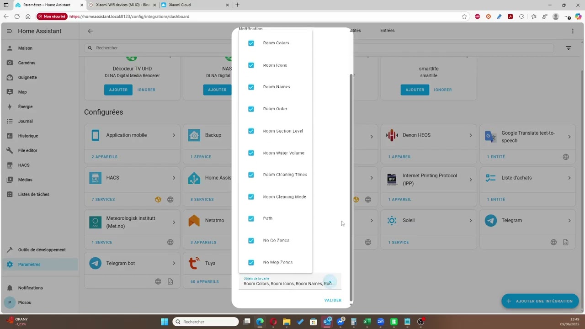Viewport: 585px width, 329px height.
Task: Click the 60 APPAREILS link on Tuya
Action: [204, 281]
